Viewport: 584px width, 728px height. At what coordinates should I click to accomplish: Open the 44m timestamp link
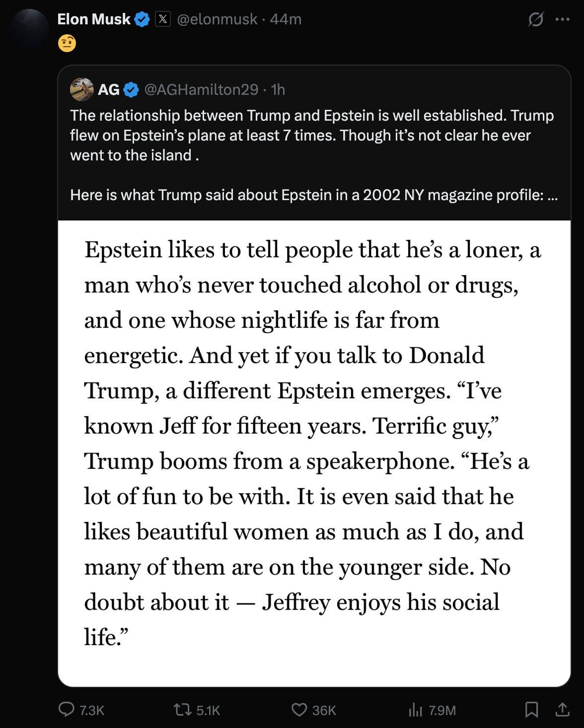(x=286, y=19)
